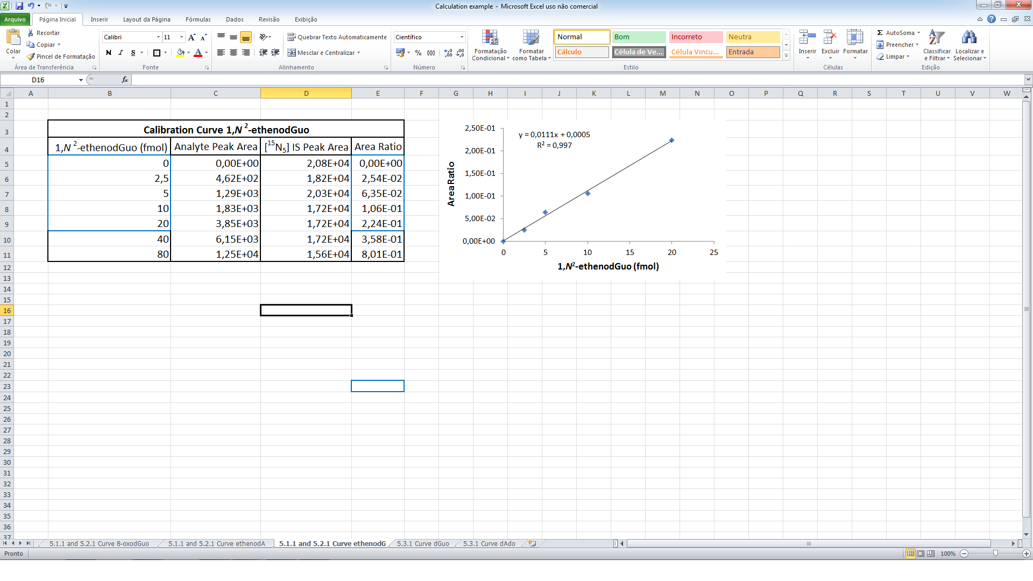Open Formatação Condicional icon
This screenshot has width=1033, height=581.
(490, 38)
